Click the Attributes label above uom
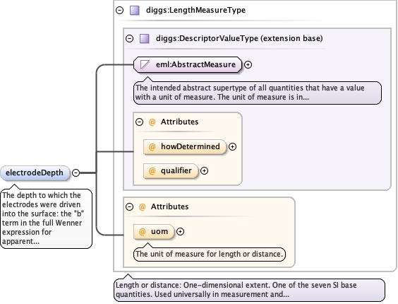 pos(169,206)
